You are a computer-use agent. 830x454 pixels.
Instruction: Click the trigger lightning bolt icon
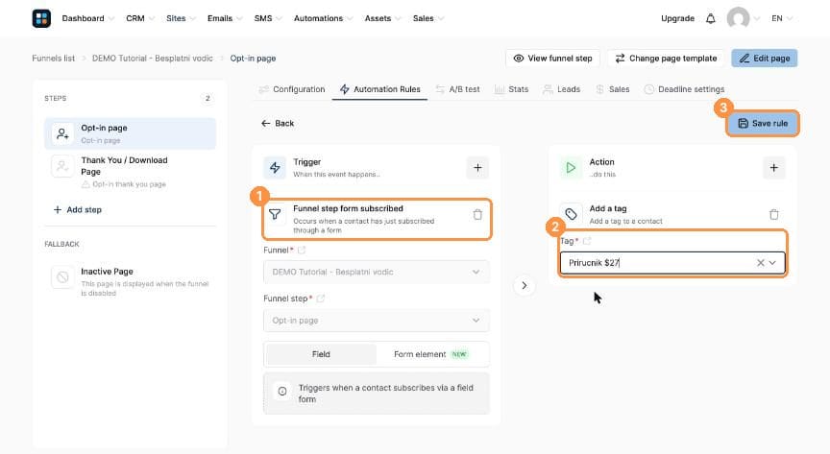click(x=275, y=168)
